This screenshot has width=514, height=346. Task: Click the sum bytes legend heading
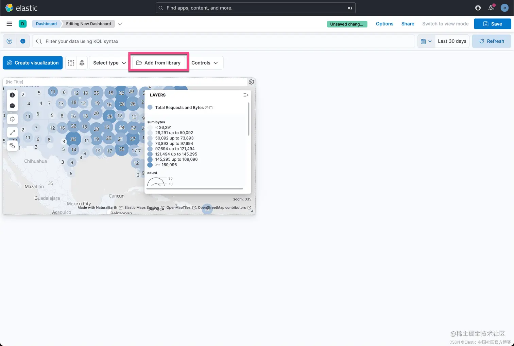pyautogui.click(x=156, y=122)
